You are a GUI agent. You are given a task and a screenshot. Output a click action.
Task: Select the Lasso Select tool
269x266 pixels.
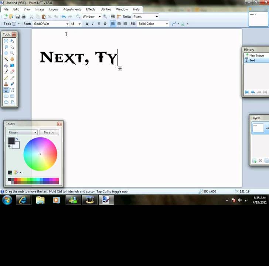tap(6, 47)
